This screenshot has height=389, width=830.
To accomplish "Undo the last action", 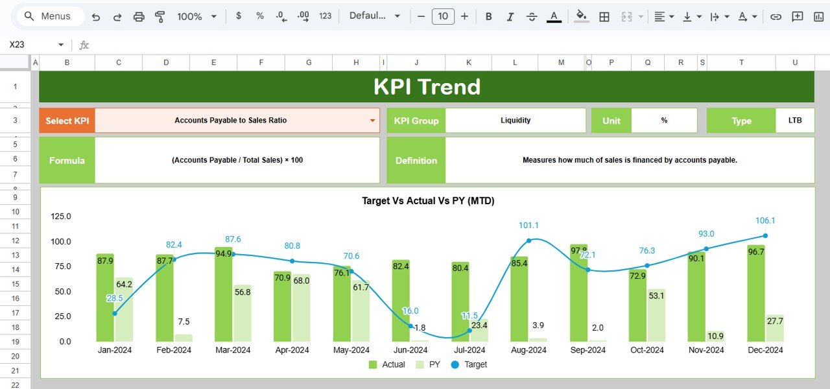I will [x=96, y=16].
